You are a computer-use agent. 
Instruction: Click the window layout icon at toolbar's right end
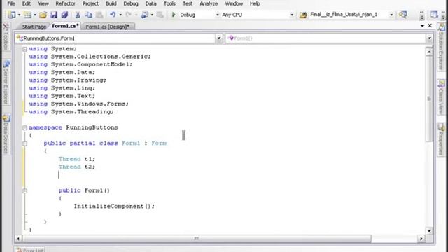coord(434,15)
